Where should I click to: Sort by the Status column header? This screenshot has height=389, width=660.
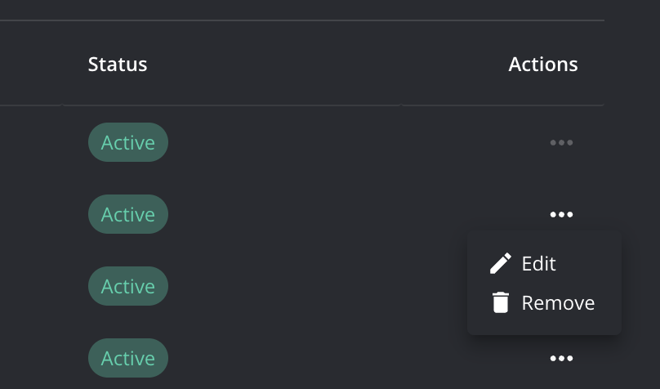[x=118, y=65]
